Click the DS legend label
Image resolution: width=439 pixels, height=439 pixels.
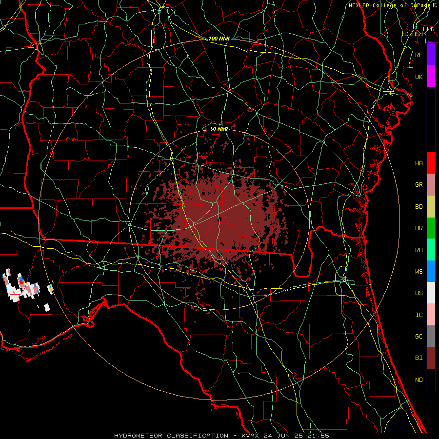419,293
